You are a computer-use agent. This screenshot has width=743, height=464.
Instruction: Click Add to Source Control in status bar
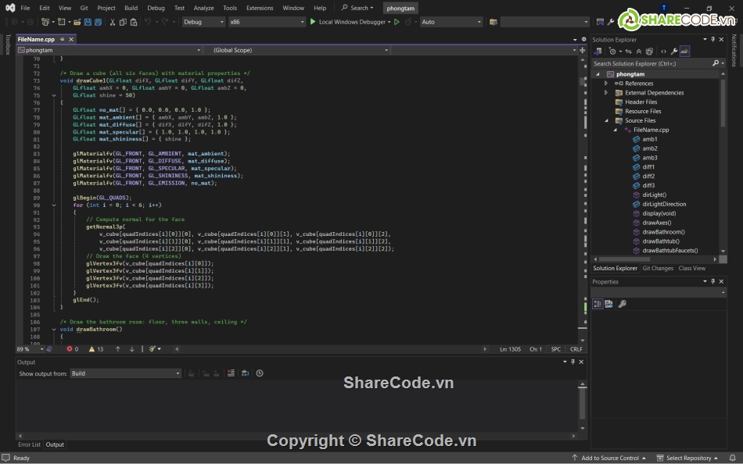[609, 458]
